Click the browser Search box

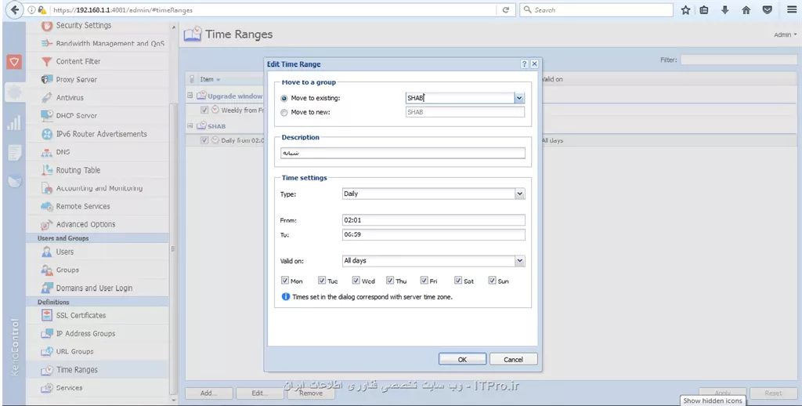tap(596, 9)
